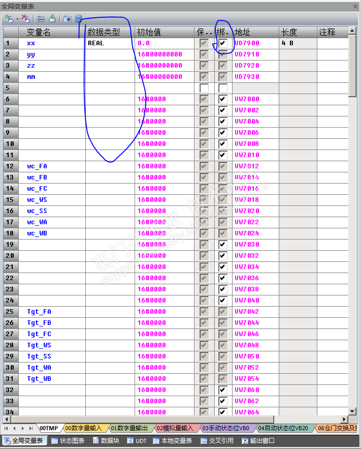Switch to 00数字量输入 sheet tab
Viewport: 361px width, 449px height.
(83, 428)
